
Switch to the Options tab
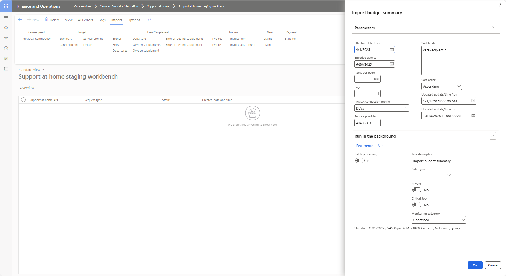[x=134, y=20]
